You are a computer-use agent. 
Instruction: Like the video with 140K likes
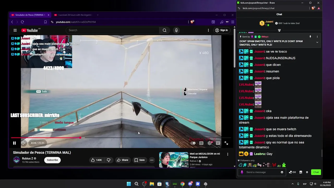pyautogui.click(x=96, y=160)
